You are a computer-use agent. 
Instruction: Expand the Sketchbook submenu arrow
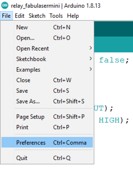click(x=91, y=58)
